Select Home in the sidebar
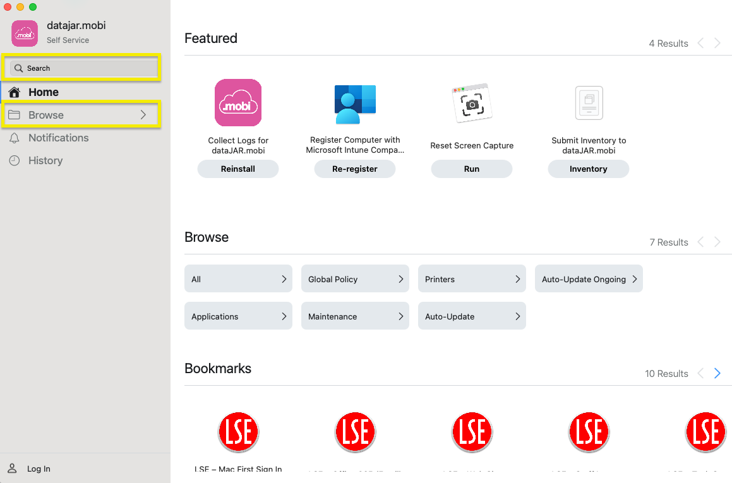Viewport: 732px width, 483px height. click(x=43, y=92)
